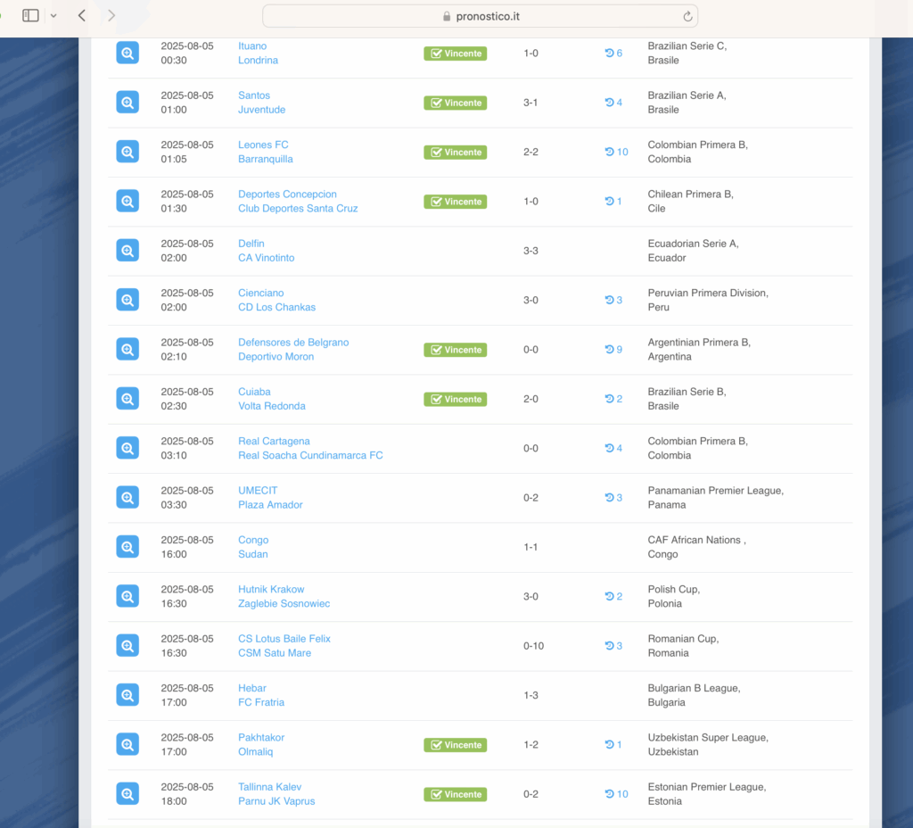Open the CA Vinotinto team link
Image resolution: width=913 pixels, height=828 pixels.
click(266, 258)
